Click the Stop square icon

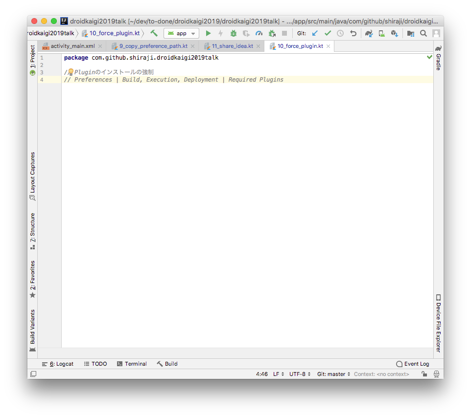[x=284, y=33]
